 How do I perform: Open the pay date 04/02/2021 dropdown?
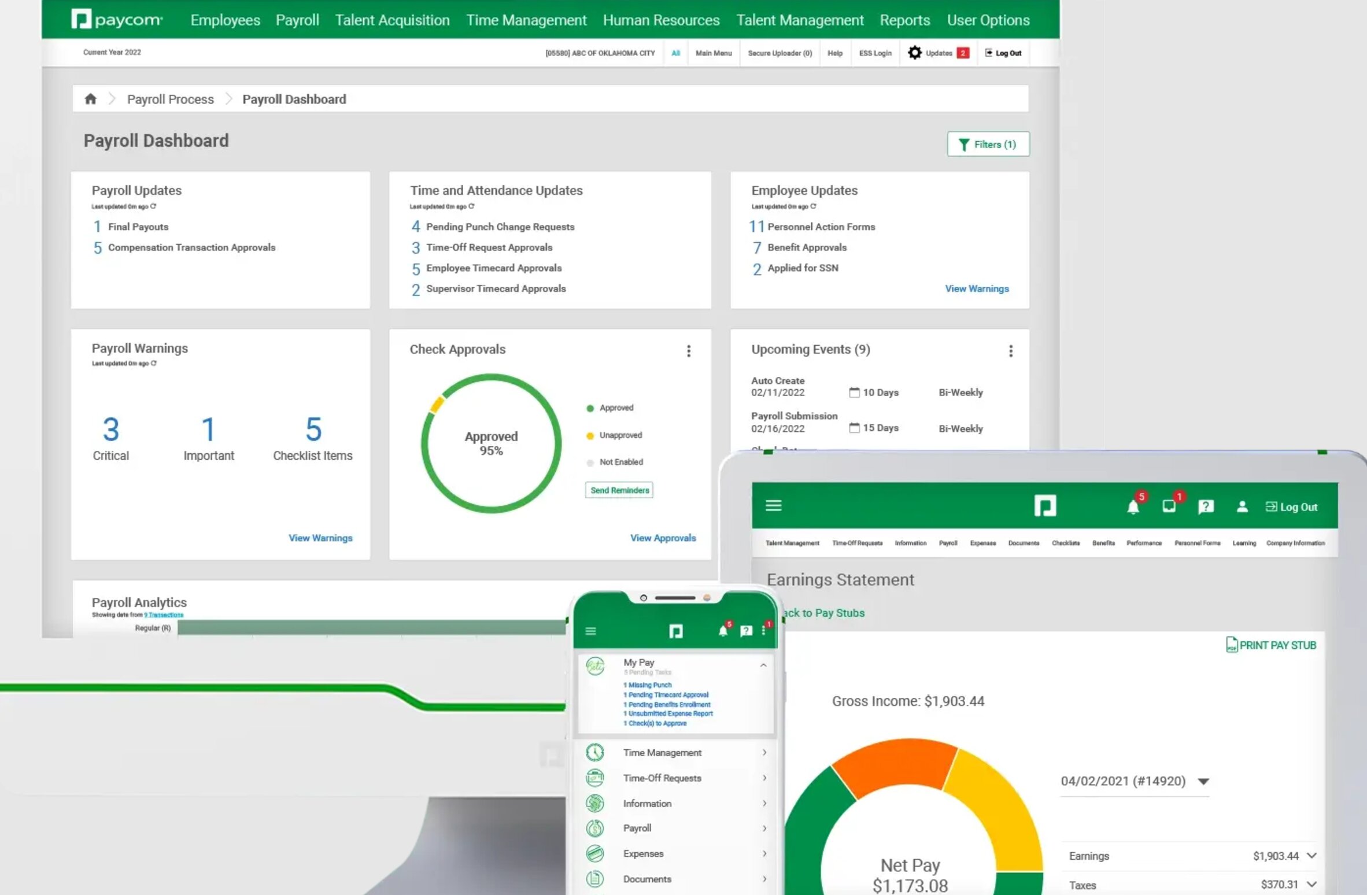coord(1203,782)
